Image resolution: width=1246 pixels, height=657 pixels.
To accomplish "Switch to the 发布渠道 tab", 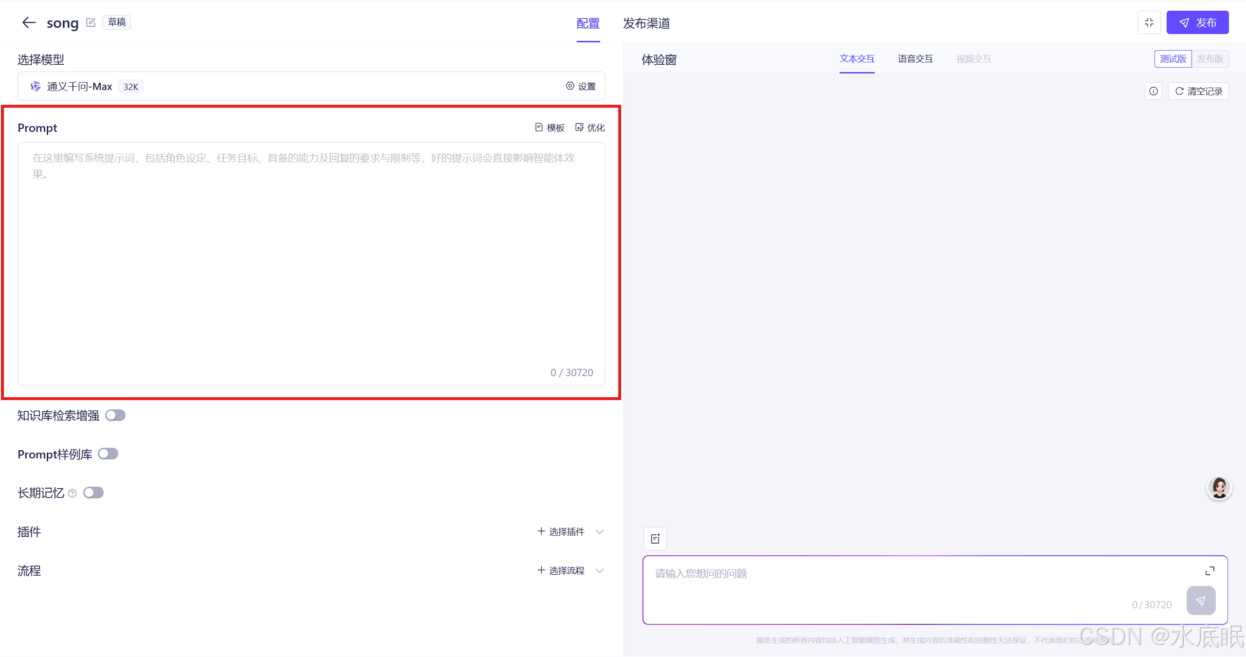I will tap(646, 23).
